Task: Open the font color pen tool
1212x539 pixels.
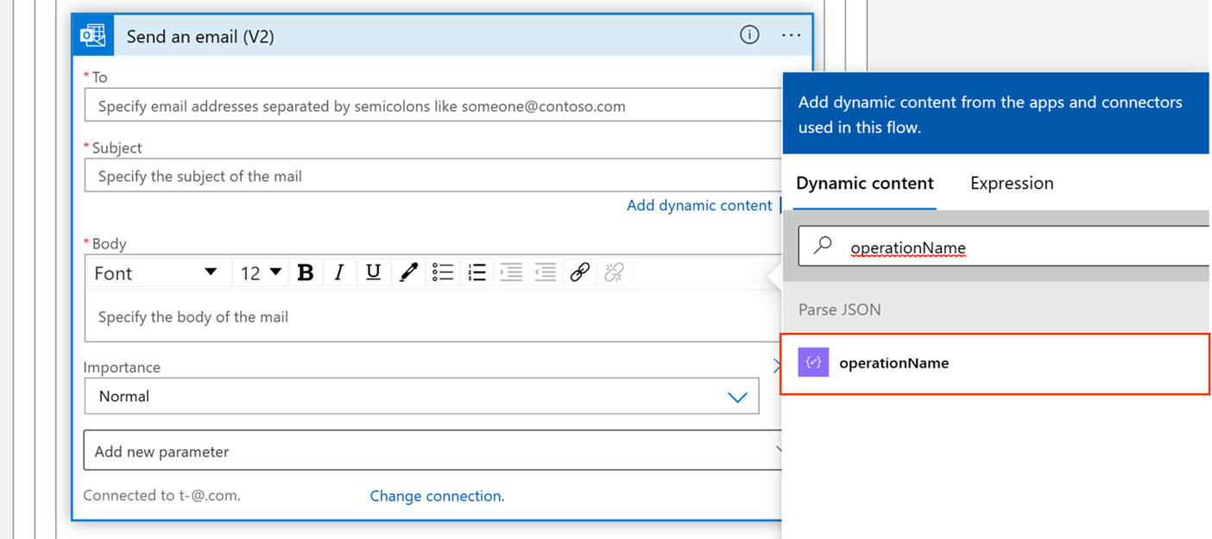Action: coord(408,273)
